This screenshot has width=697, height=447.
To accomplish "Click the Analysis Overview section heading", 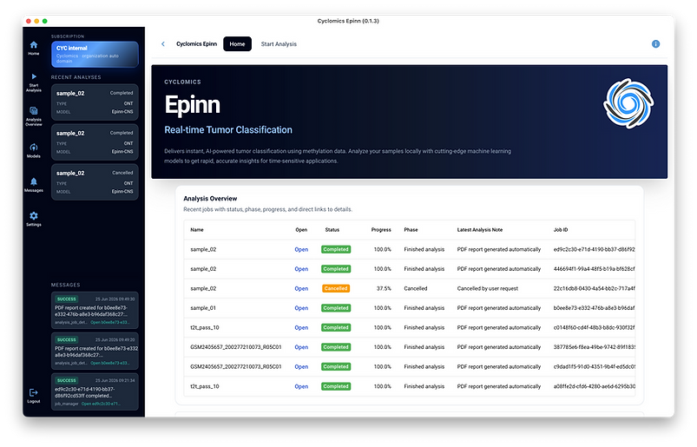I will pyautogui.click(x=210, y=199).
